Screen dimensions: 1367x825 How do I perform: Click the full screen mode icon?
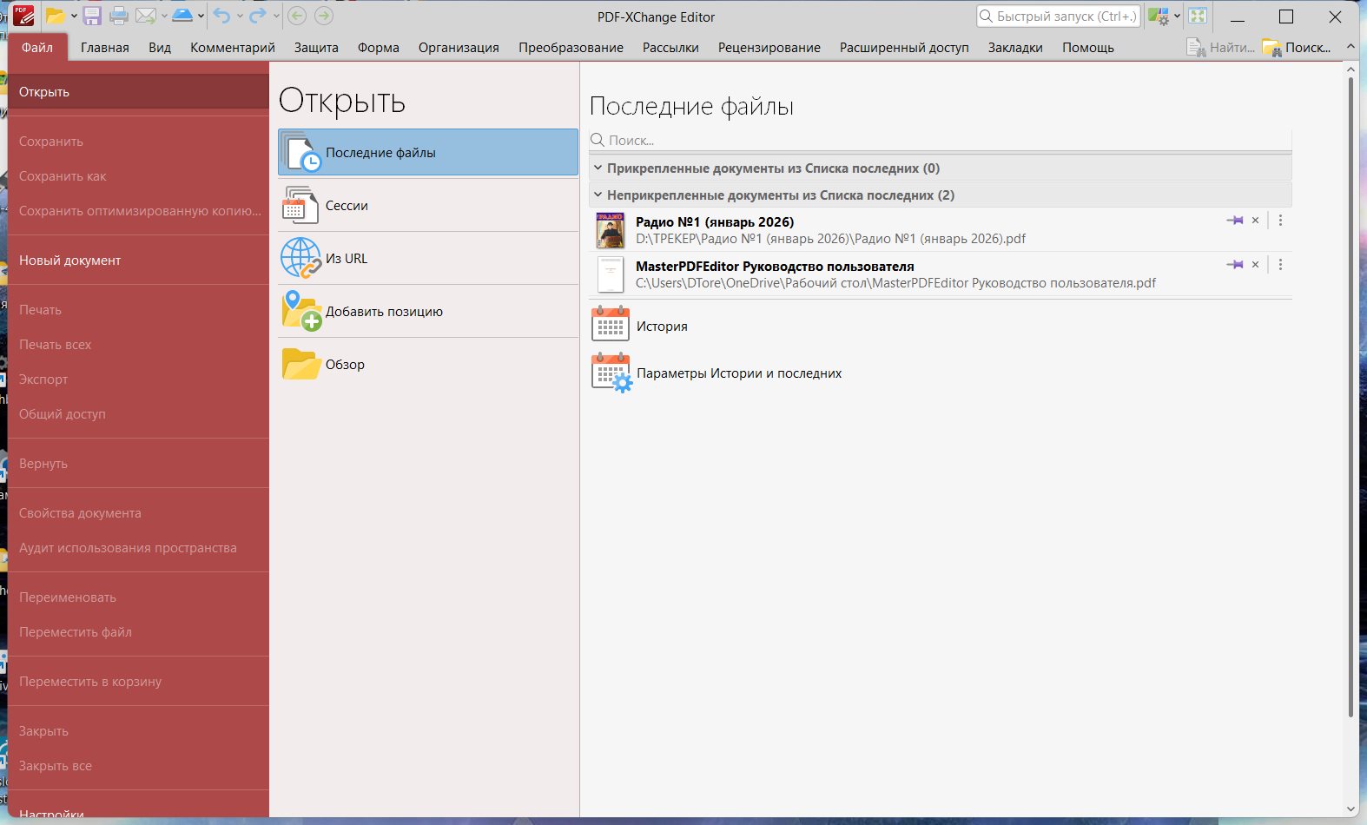[x=1198, y=16]
